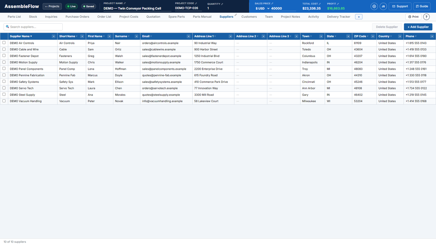Open the currency USD dropdown
The height and width of the screenshot is (245, 436).
(x=262, y=8)
